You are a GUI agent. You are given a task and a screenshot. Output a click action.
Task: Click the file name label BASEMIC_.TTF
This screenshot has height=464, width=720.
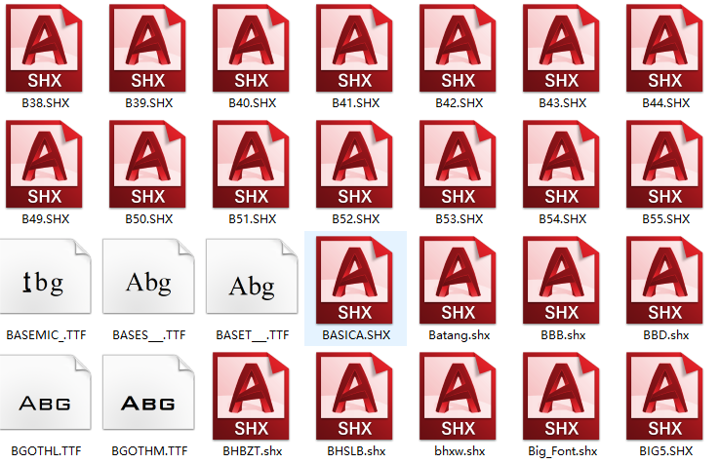point(46,335)
